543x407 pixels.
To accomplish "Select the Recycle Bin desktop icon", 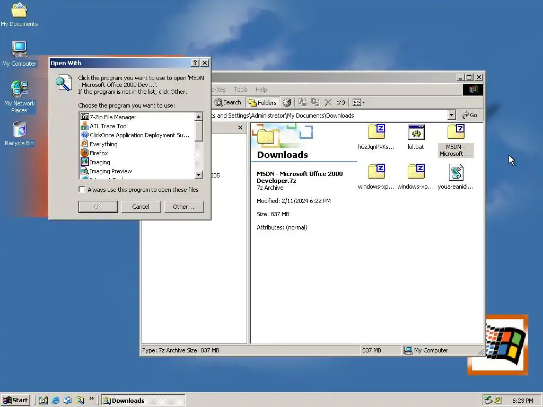I will point(20,134).
